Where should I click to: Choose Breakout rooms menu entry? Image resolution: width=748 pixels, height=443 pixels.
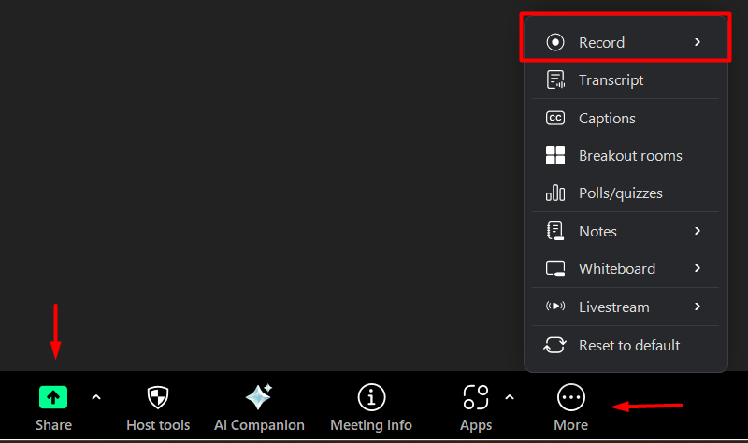click(626, 155)
